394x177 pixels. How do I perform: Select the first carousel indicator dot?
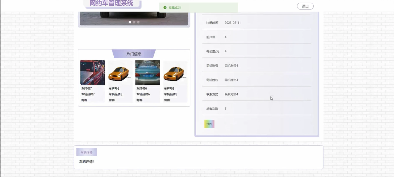(x=130, y=22)
